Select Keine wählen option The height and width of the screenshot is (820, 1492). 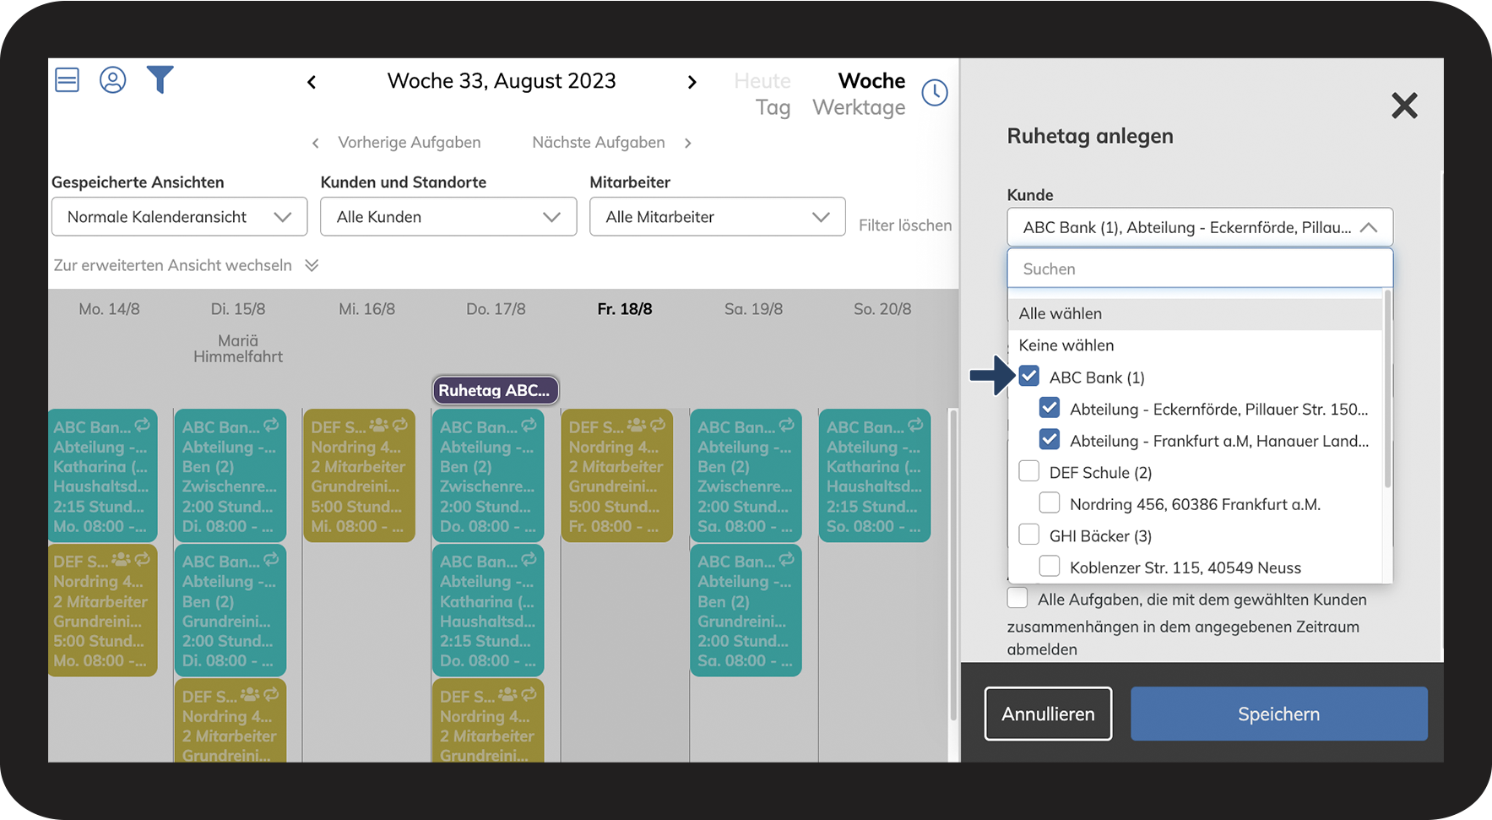1195,345
